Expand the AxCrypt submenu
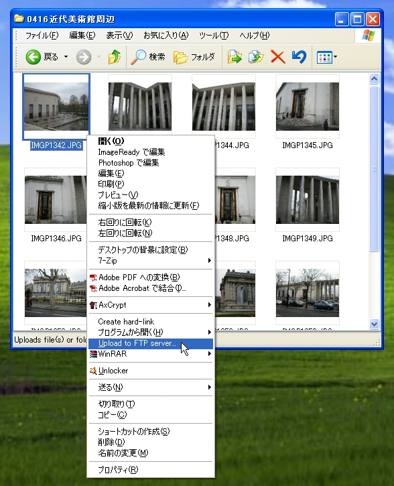Screen dimensions: 394x486 coord(151,305)
